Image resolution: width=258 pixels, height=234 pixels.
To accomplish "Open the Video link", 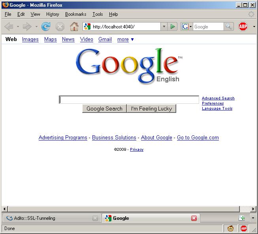I will click(87, 39).
